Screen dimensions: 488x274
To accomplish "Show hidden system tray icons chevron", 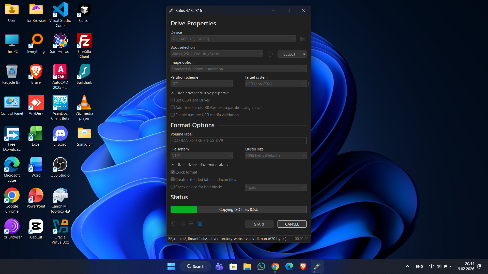I will 407,266.
